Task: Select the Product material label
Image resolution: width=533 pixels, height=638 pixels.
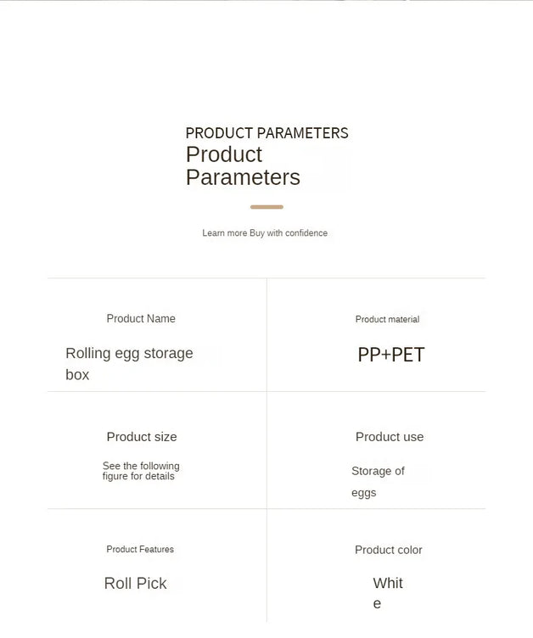Action: 387,319
